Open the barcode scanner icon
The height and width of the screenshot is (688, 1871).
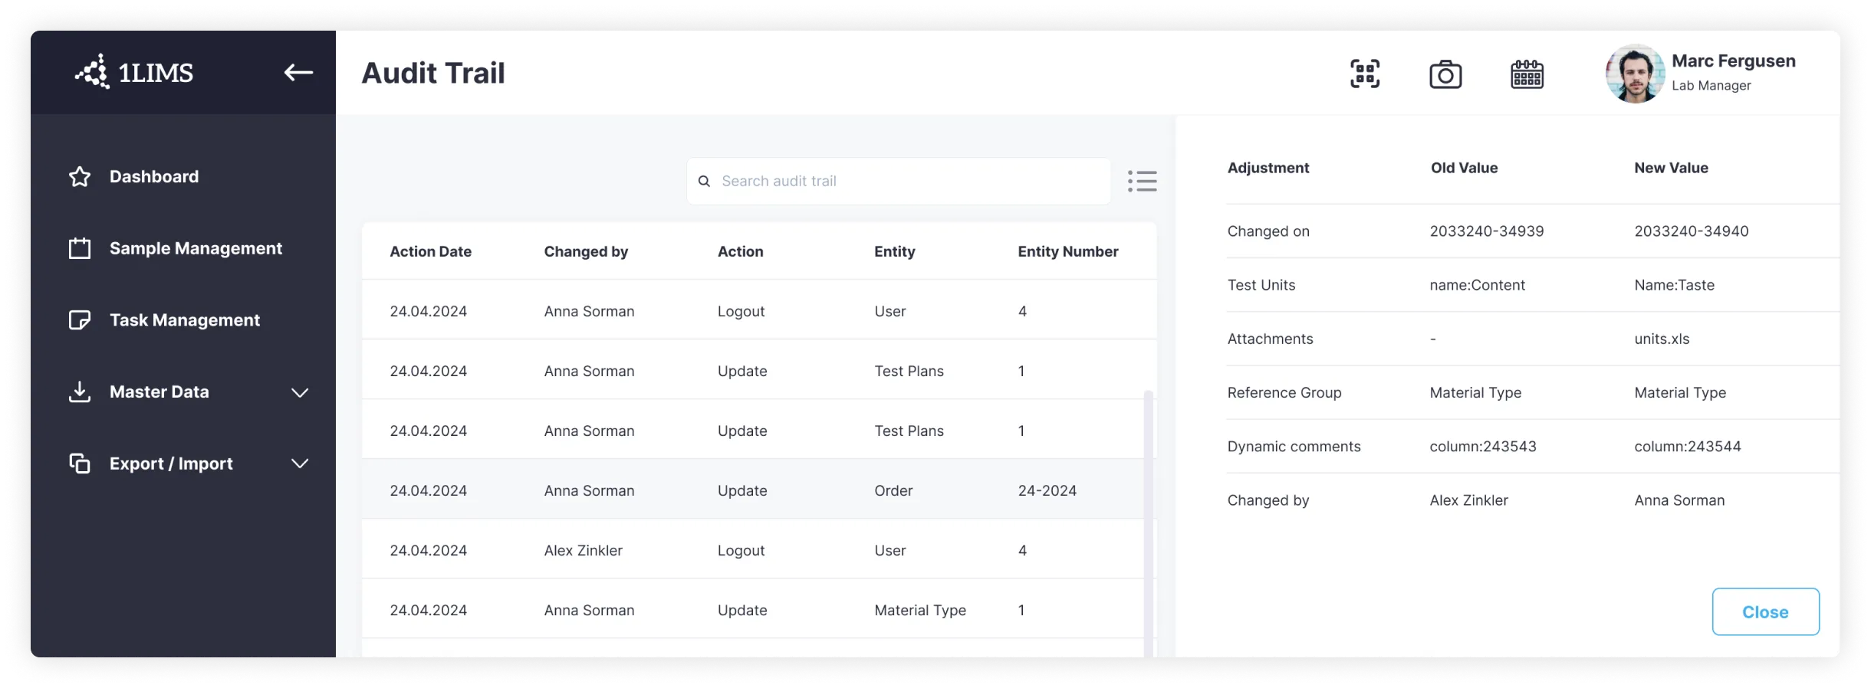click(x=1365, y=74)
